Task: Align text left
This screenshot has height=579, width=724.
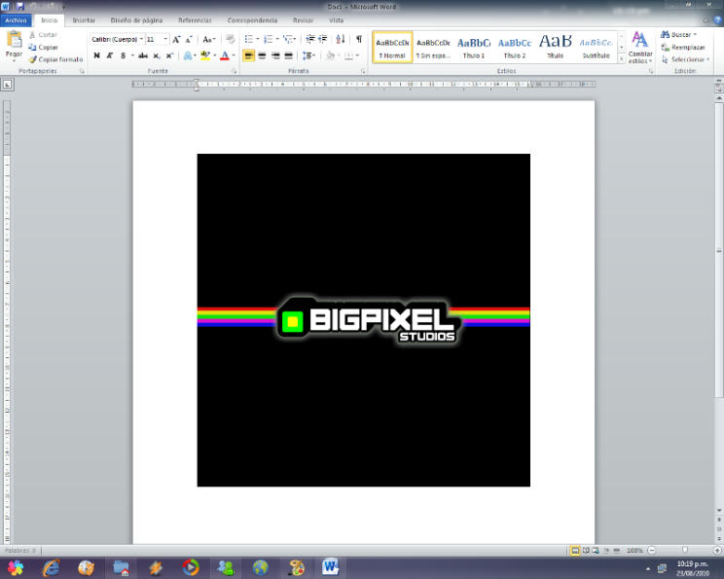Action: 248,55
